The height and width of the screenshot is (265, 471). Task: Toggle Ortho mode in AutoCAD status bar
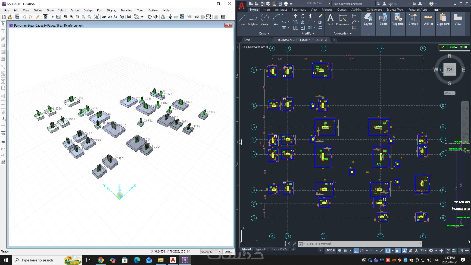click(x=356, y=251)
